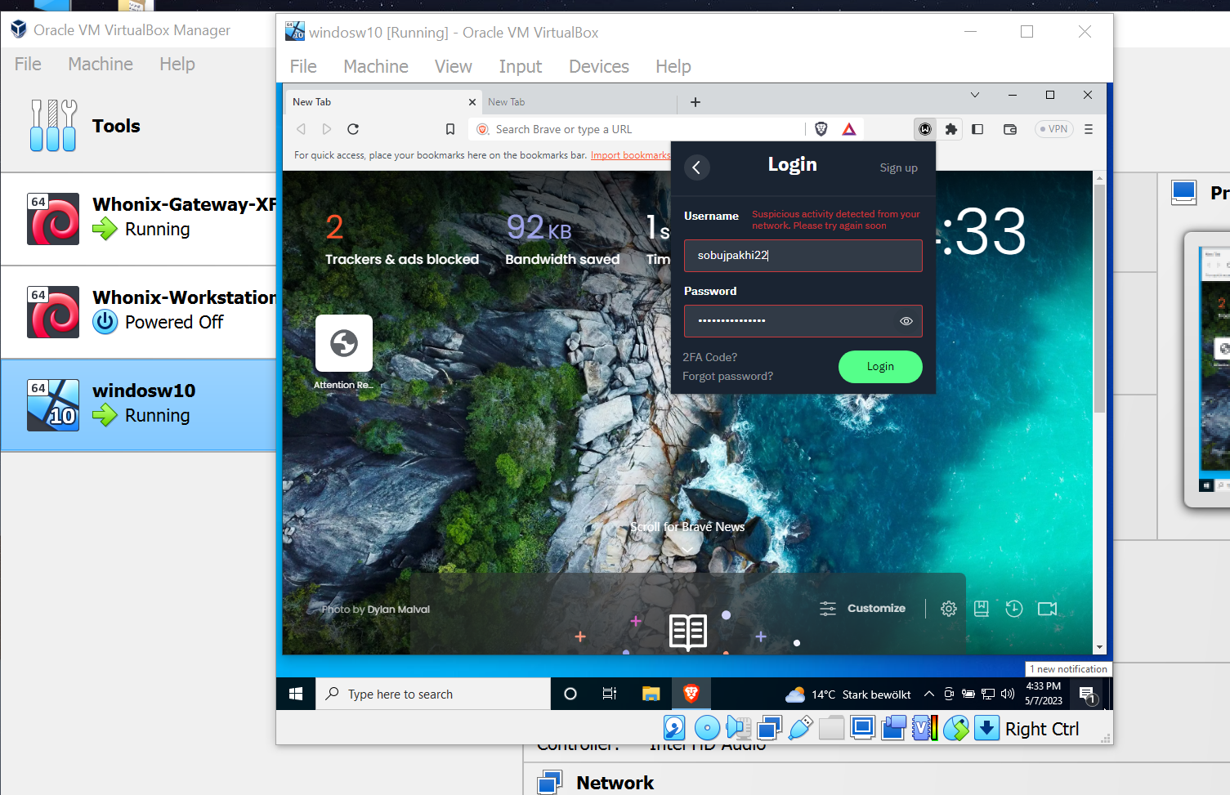
Task: Open new-tab page settings gear icon
Action: click(949, 609)
